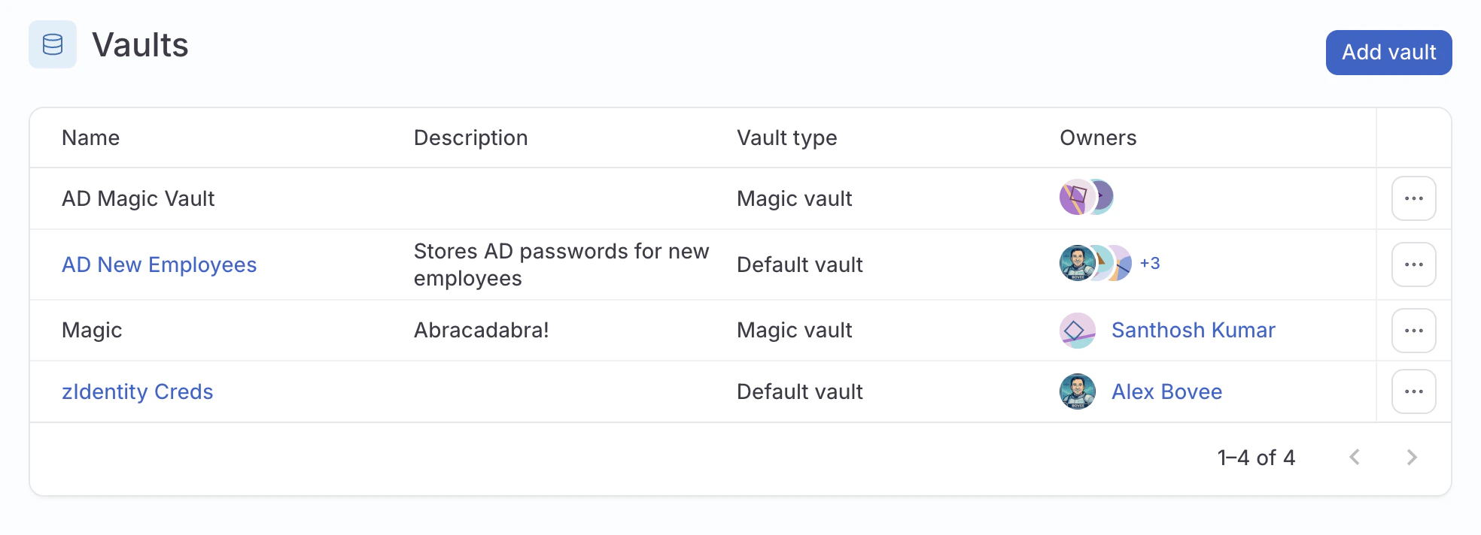Expand the +3 hidden owners on AD New Employees
Screen dimensions: 1481x535
[x=1150, y=264]
